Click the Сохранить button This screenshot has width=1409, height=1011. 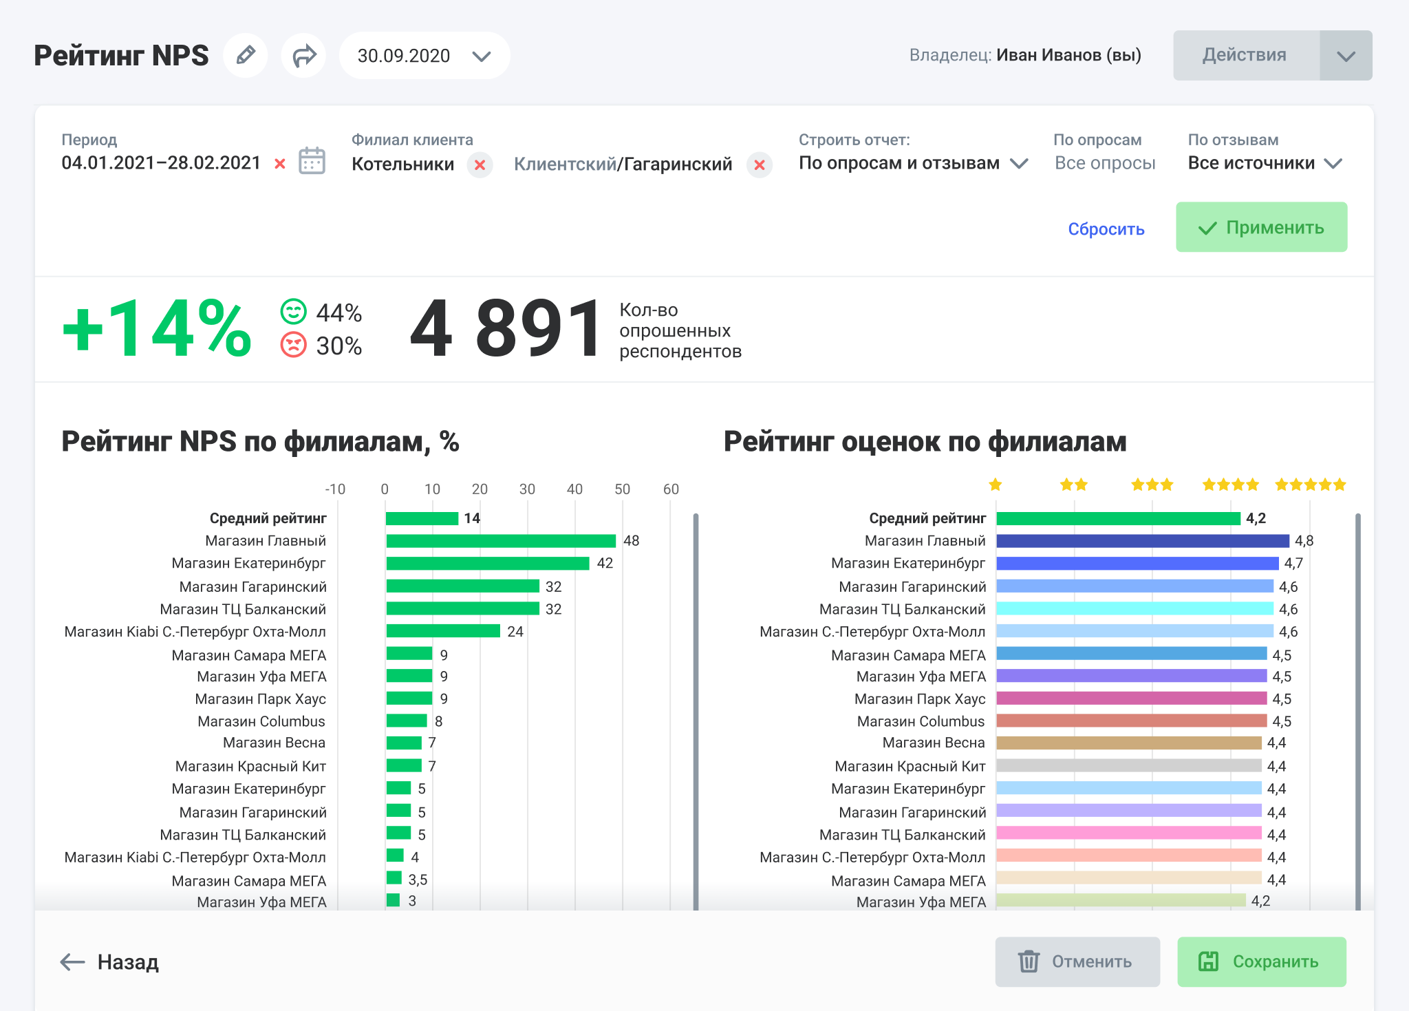coord(1261,961)
